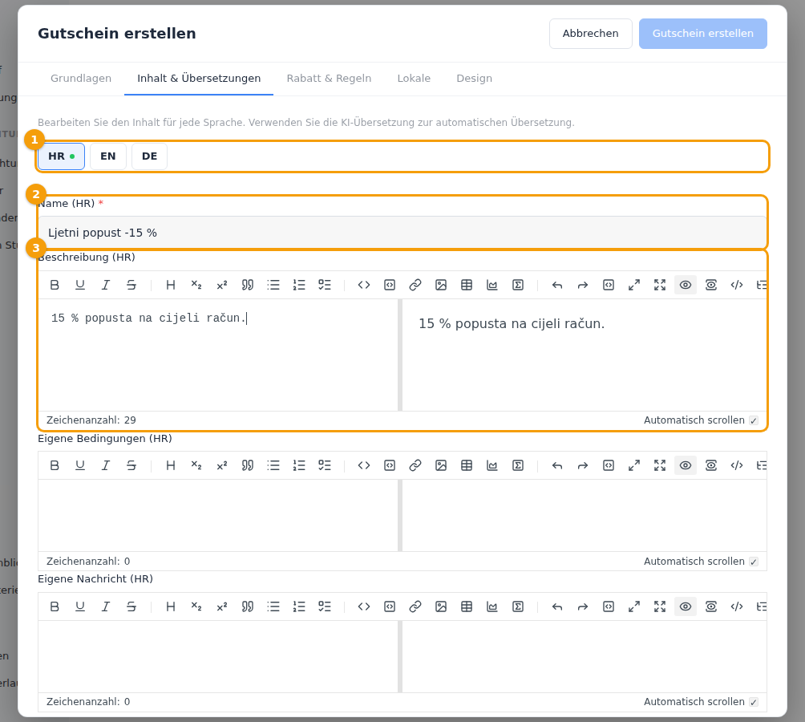805x722 pixels.
Task: Apply subscript in Beschreibung editor
Action: point(196,285)
